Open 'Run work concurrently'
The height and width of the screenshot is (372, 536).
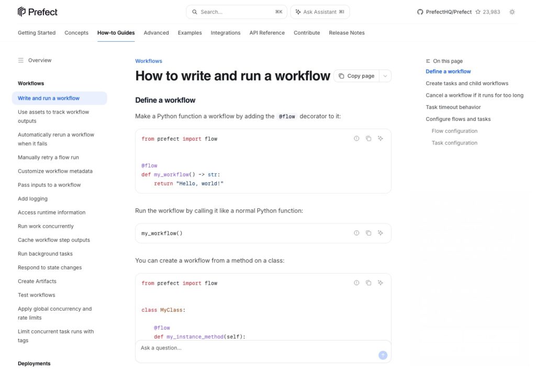[x=46, y=226]
